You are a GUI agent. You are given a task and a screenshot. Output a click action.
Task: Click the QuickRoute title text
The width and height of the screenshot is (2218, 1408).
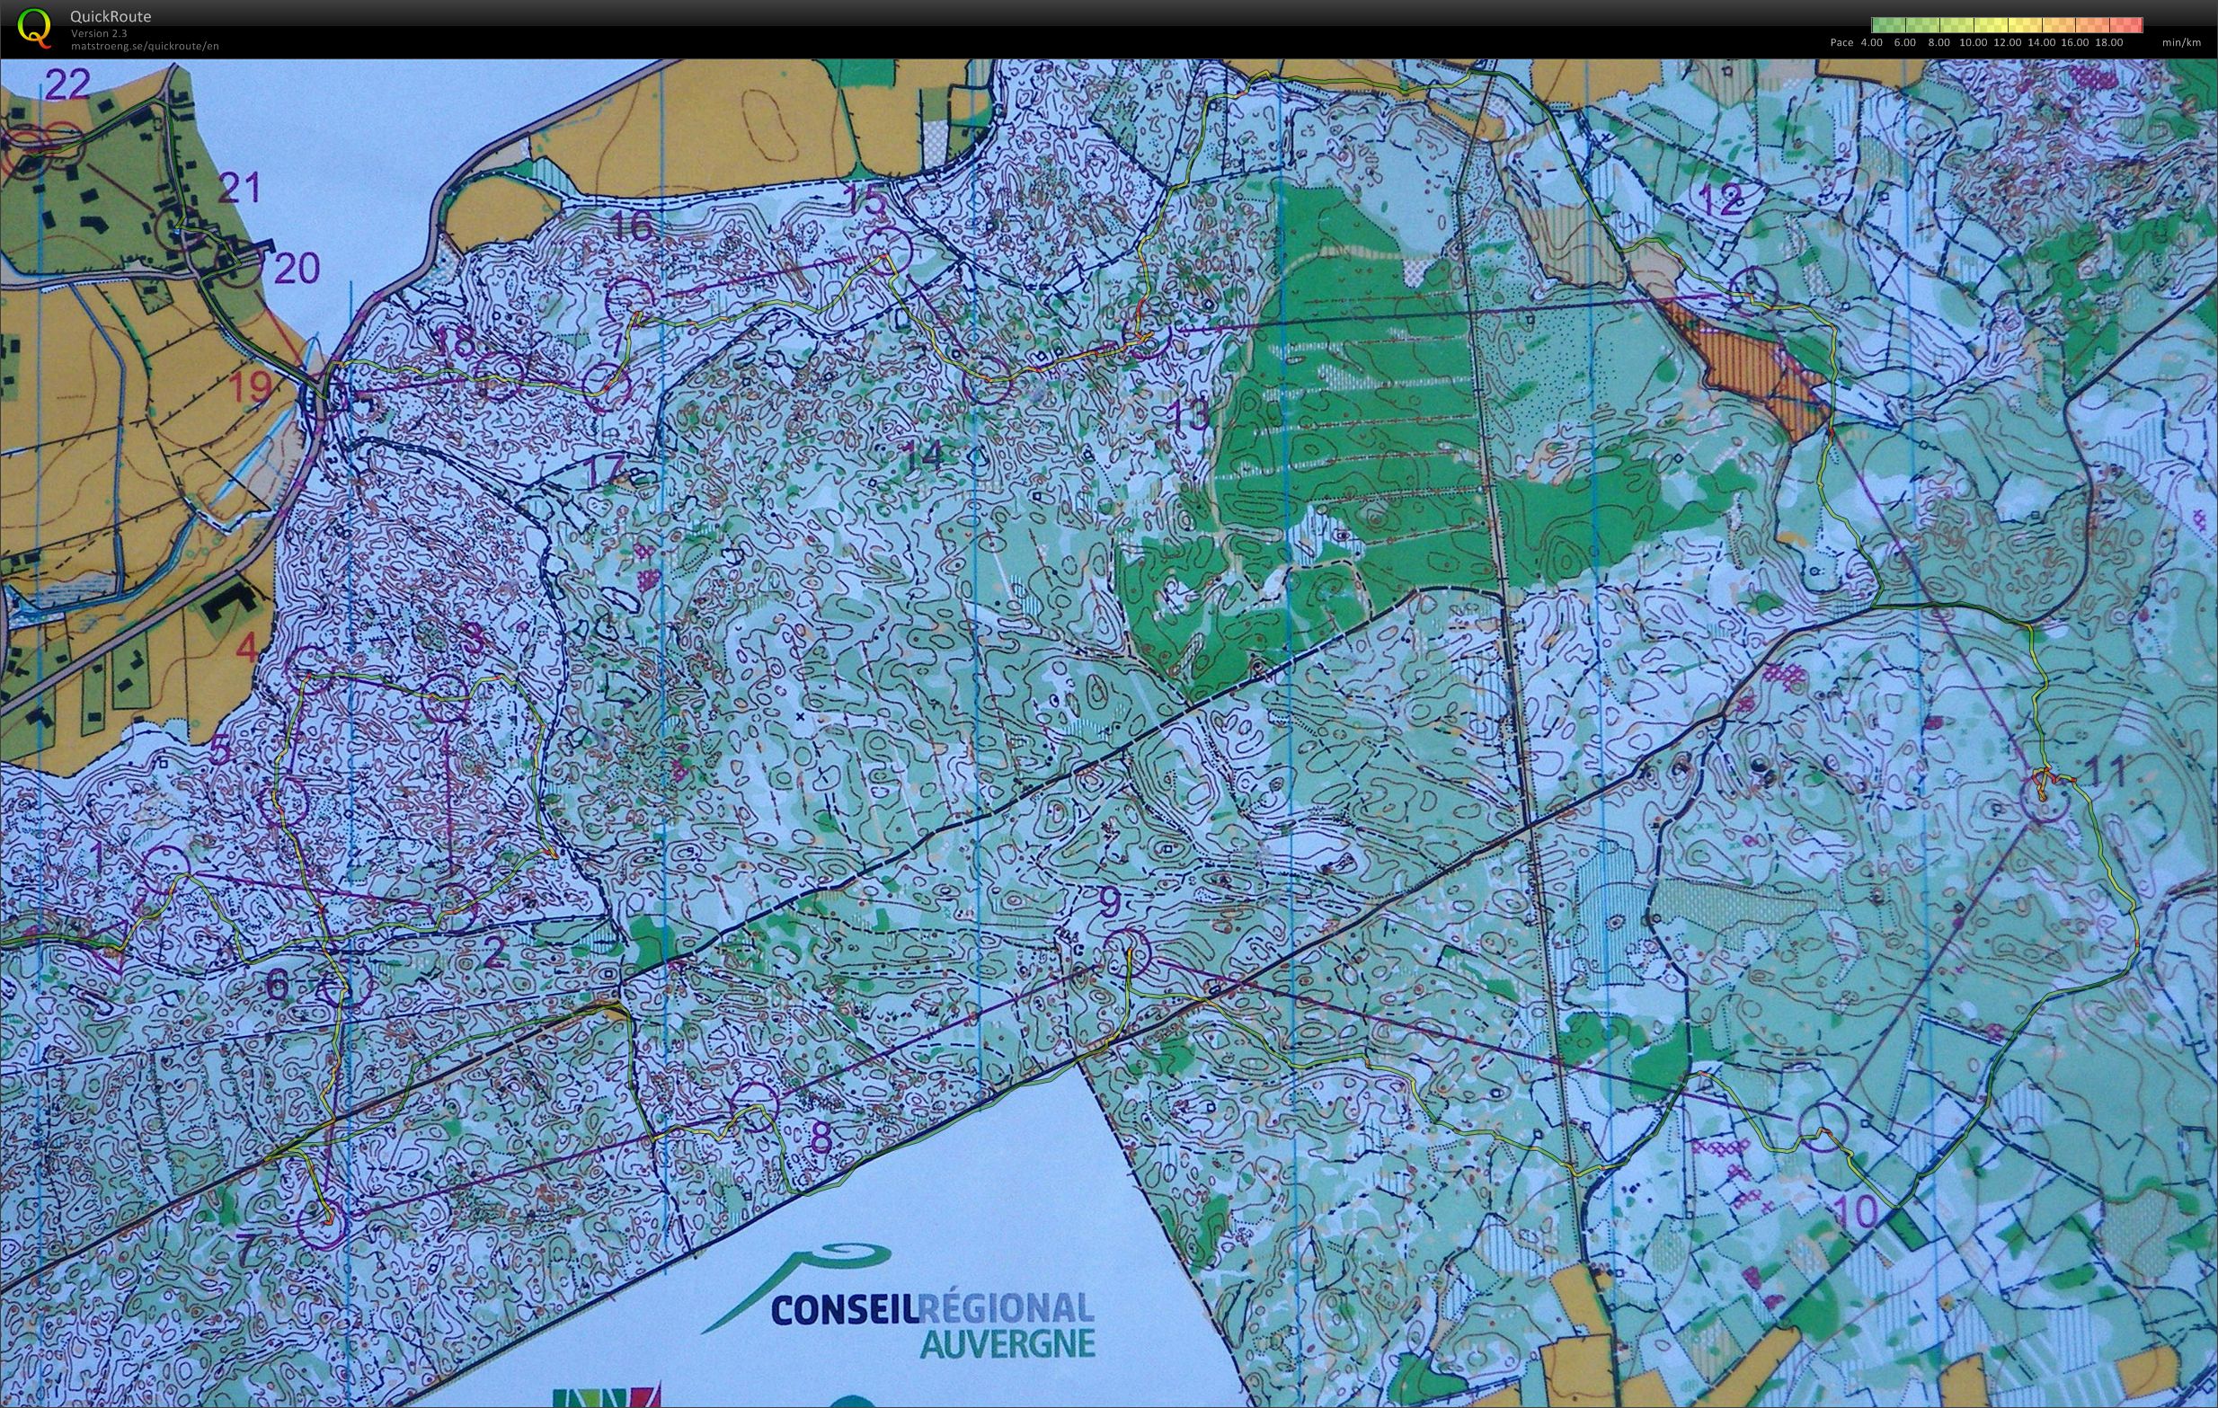(111, 16)
